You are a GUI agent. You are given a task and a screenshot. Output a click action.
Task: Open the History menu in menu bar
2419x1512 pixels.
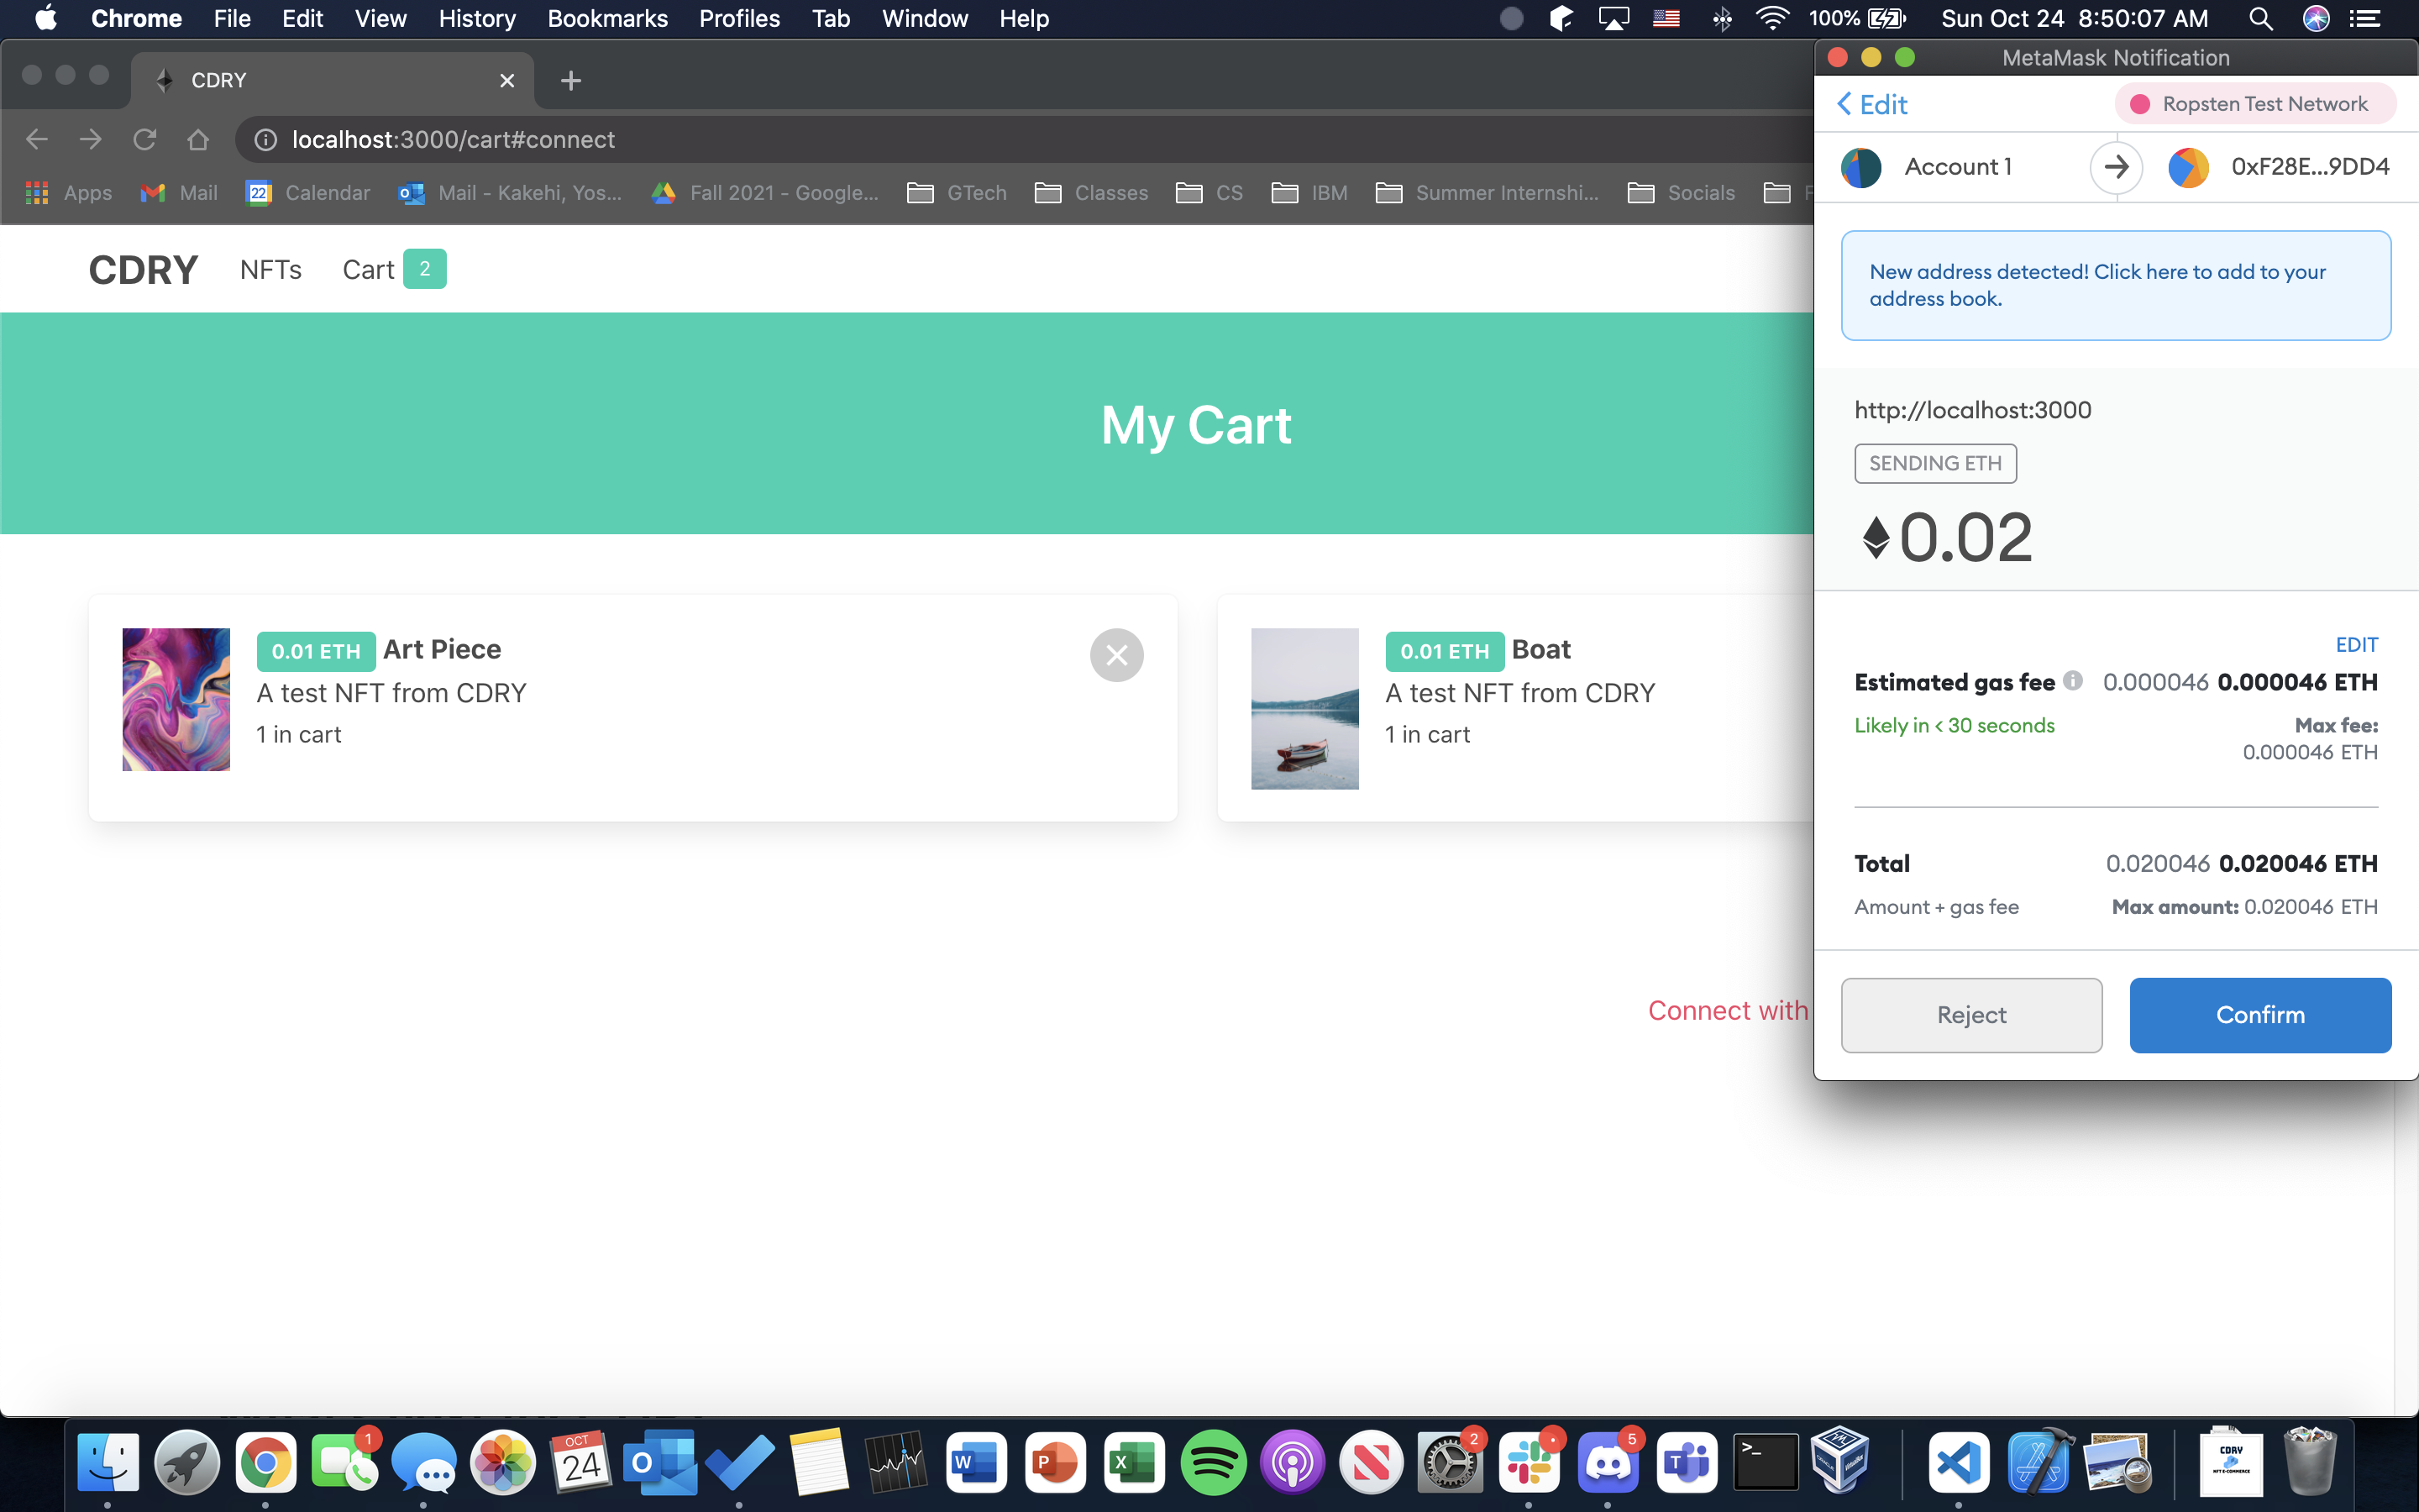click(x=477, y=19)
